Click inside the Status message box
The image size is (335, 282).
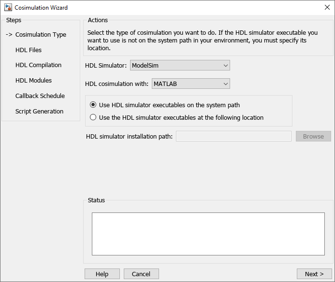[x=208, y=234]
